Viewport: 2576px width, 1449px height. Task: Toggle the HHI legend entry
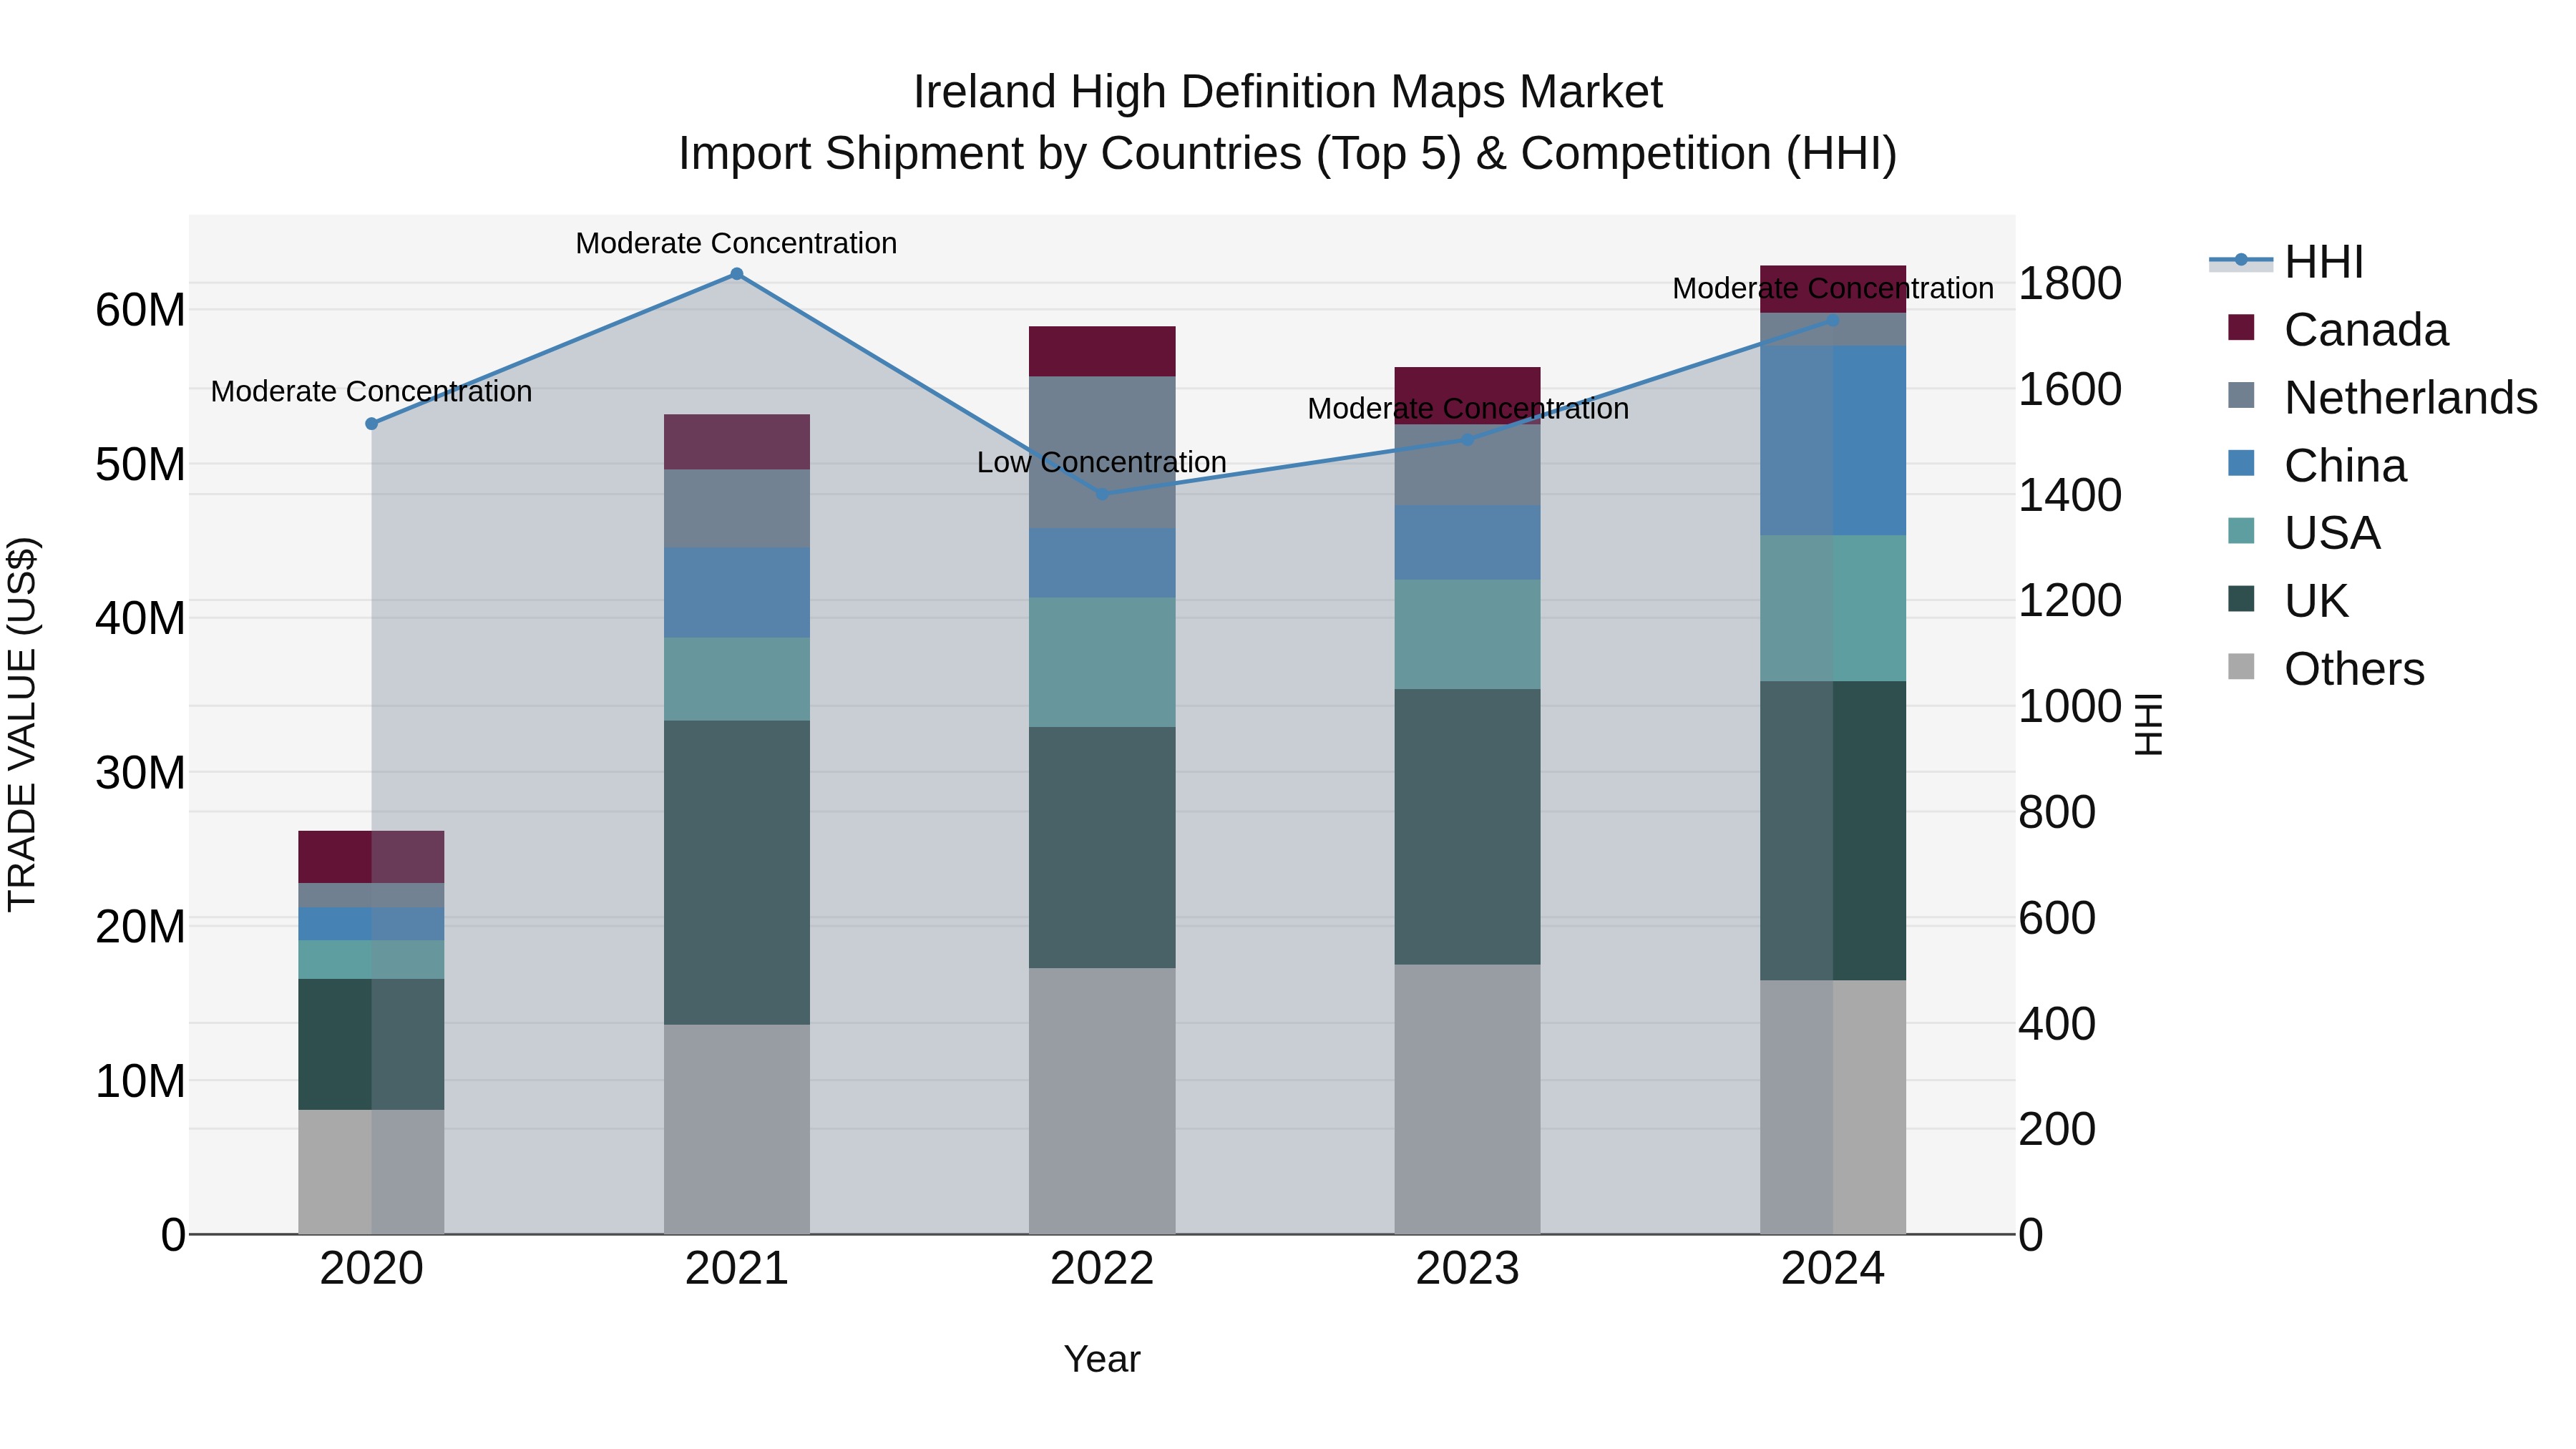point(2286,262)
